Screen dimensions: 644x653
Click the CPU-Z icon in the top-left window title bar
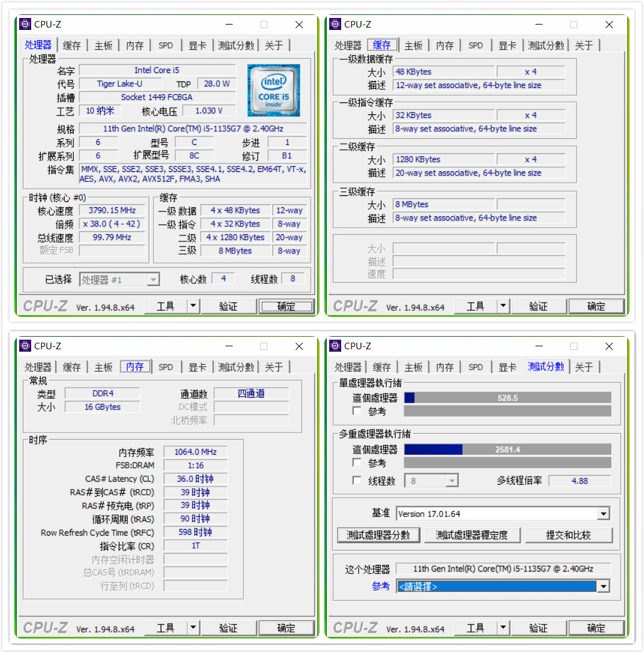pyautogui.click(x=25, y=23)
